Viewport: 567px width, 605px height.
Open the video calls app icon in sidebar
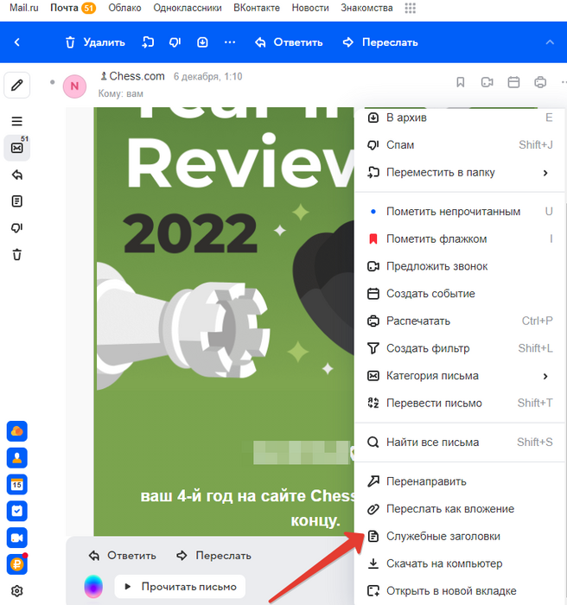pyautogui.click(x=17, y=538)
